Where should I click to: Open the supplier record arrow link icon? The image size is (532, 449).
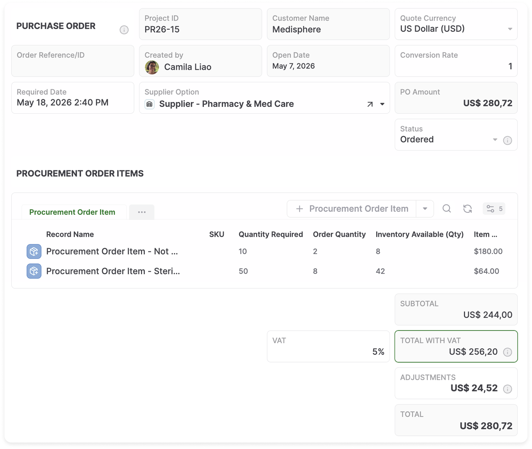point(370,104)
